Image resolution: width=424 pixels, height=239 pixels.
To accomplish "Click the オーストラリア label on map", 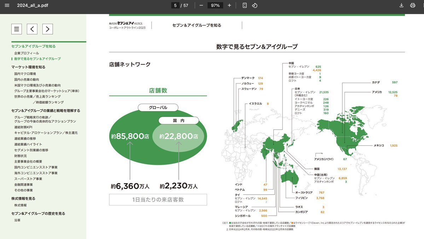I will (x=304, y=192).
